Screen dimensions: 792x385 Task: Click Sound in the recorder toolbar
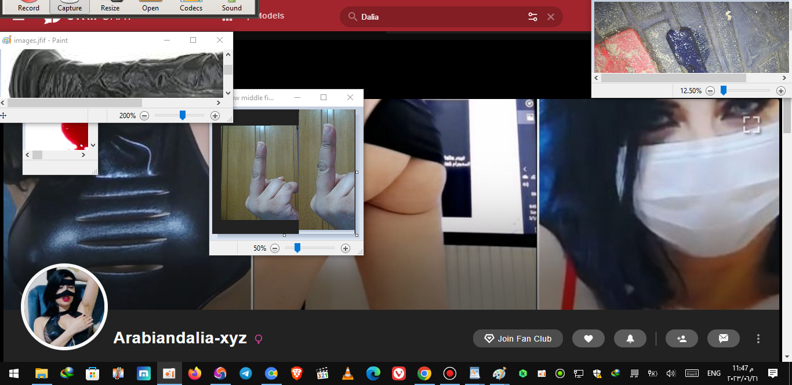231,7
